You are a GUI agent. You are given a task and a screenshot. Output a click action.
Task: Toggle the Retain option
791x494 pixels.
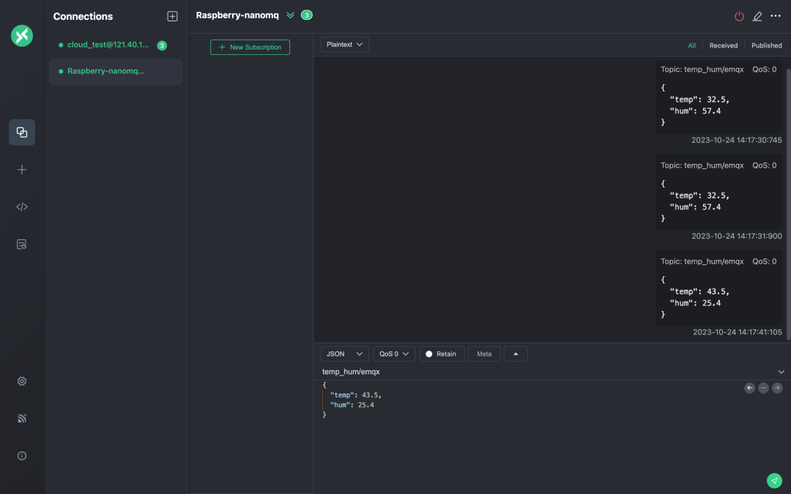[x=442, y=354]
